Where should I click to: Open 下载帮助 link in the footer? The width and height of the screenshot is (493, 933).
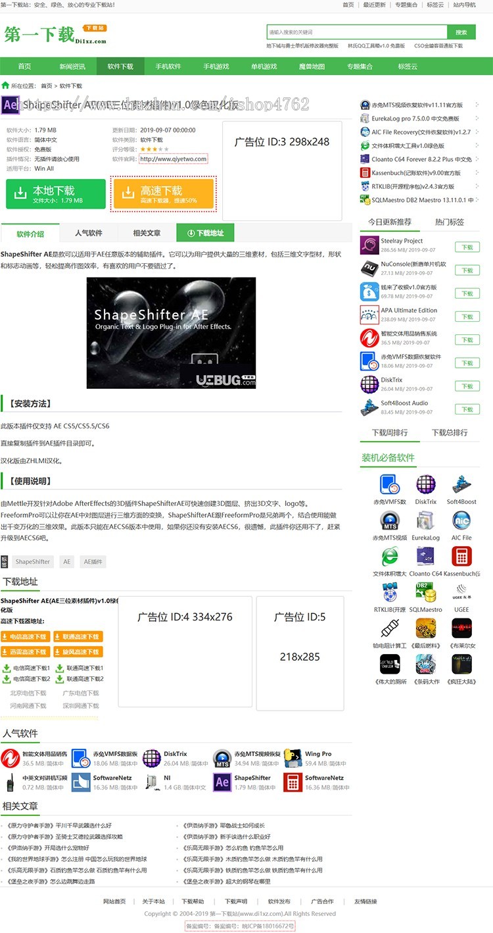[x=193, y=901]
